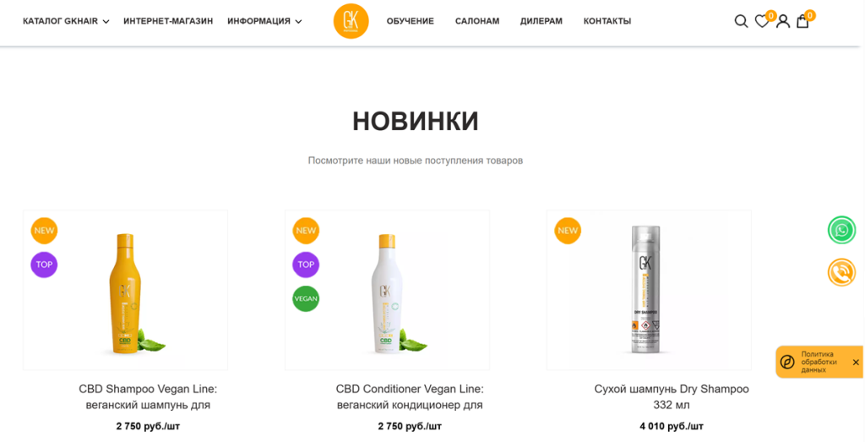The height and width of the screenshot is (442, 865).
Task: Open the Контакты menu item
Action: [x=607, y=21]
